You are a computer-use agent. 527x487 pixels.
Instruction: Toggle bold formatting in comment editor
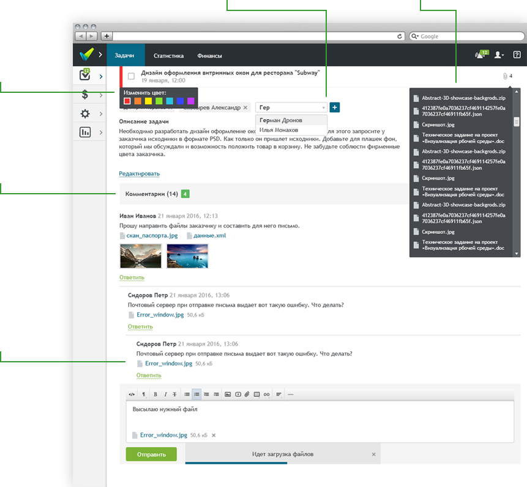(x=155, y=395)
